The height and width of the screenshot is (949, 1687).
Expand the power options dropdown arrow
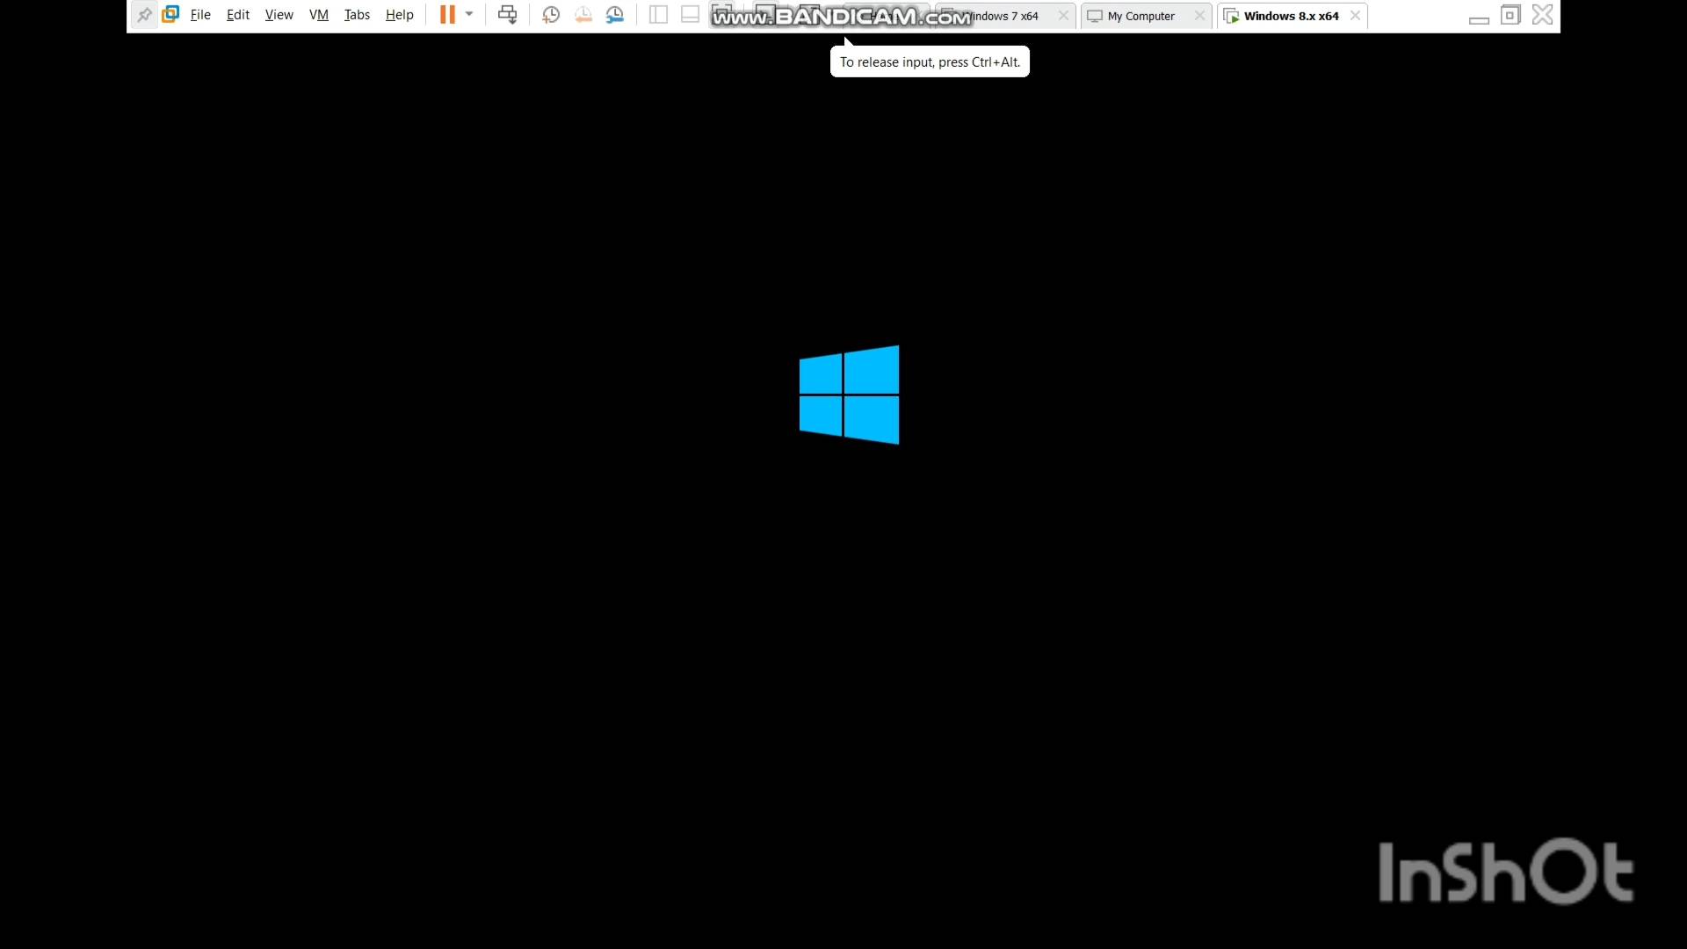(x=469, y=15)
